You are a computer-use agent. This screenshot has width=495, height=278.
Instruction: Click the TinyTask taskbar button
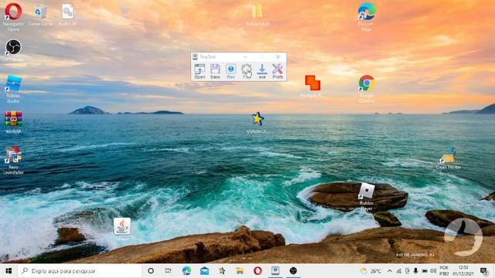(275, 271)
